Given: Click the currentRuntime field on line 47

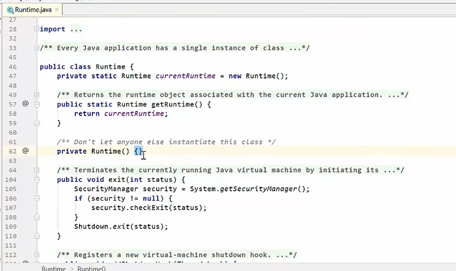Looking at the screenshot, I should click(185, 76).
